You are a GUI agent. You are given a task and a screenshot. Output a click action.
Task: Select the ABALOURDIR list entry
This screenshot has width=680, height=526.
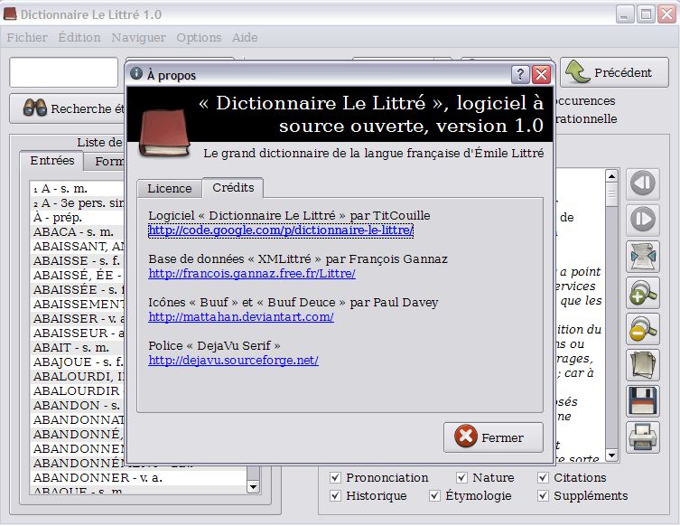[x=78, y=391]
